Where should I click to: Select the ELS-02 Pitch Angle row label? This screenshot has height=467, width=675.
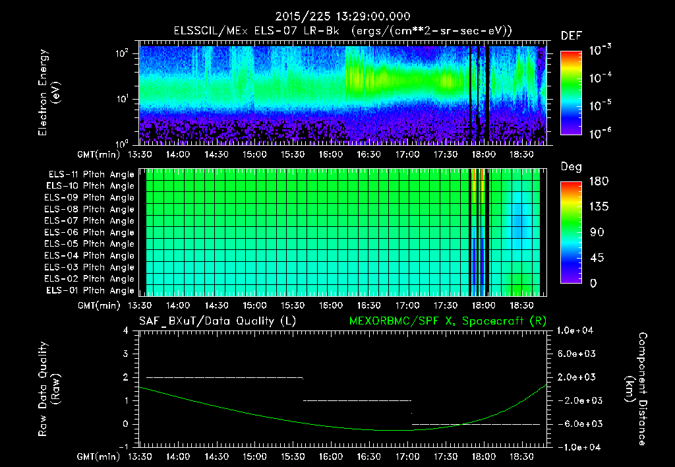click(90, 279)
